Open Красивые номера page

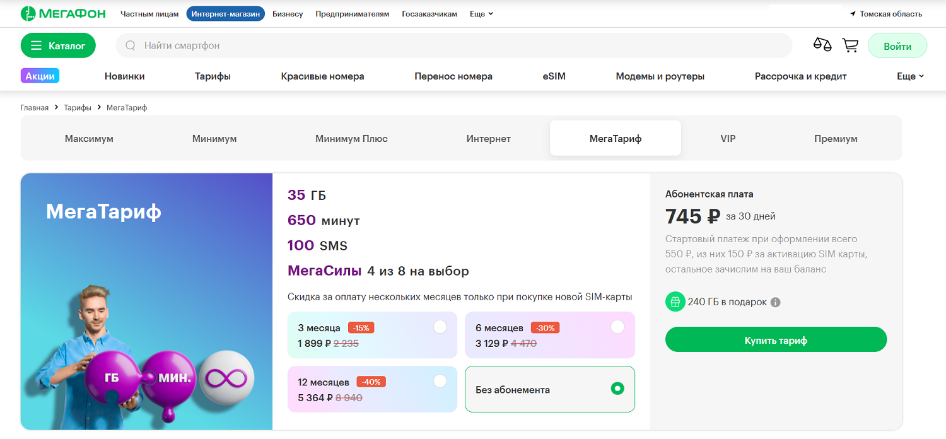click(323, 76)
